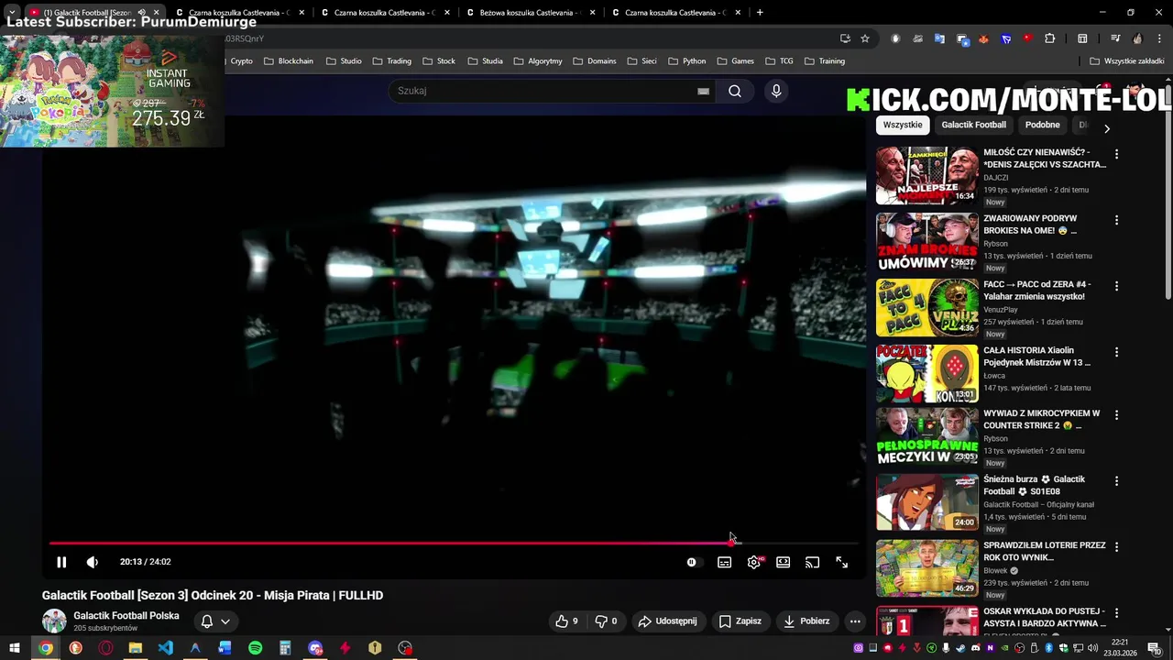This screenshot has width=1173, height=660.
Task: Open options for the CAŁA HISTORIA Xiaolin video
Action: click(x=1116, y=352)
